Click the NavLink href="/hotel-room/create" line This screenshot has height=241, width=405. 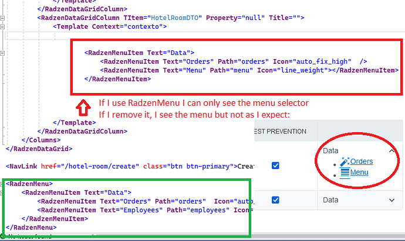[130, 166]
